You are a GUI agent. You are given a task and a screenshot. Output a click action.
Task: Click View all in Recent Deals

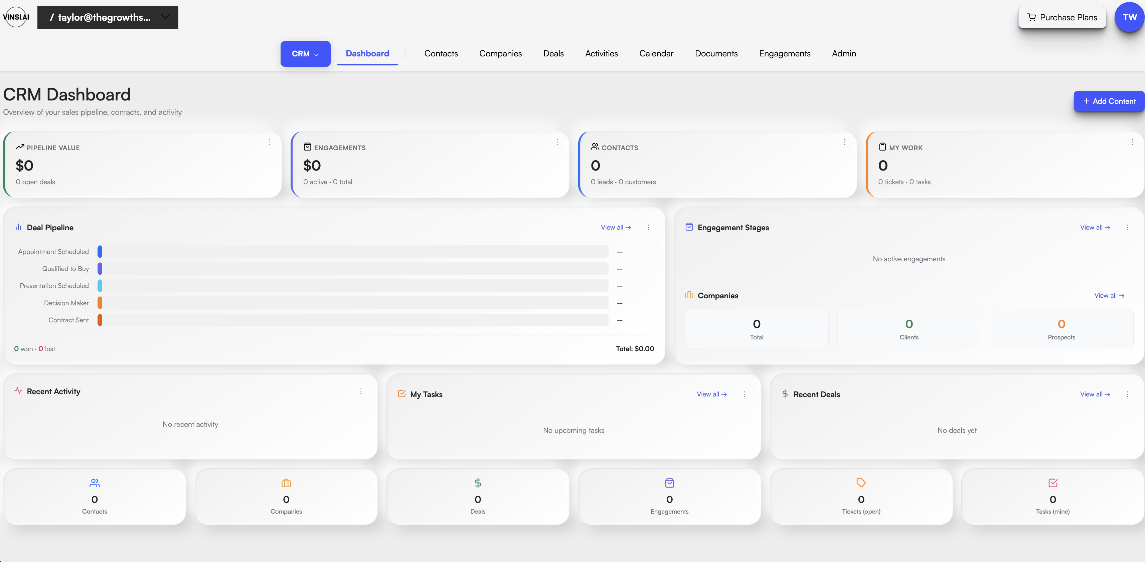click(x=1095, y=394)
